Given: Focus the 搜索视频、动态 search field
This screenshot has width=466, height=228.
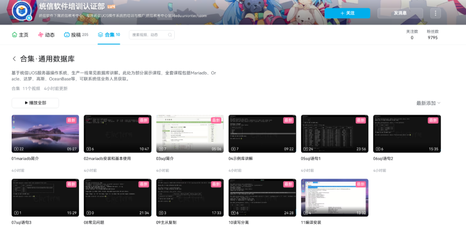Looking at the screenshot, I should [x=151, y=35].
